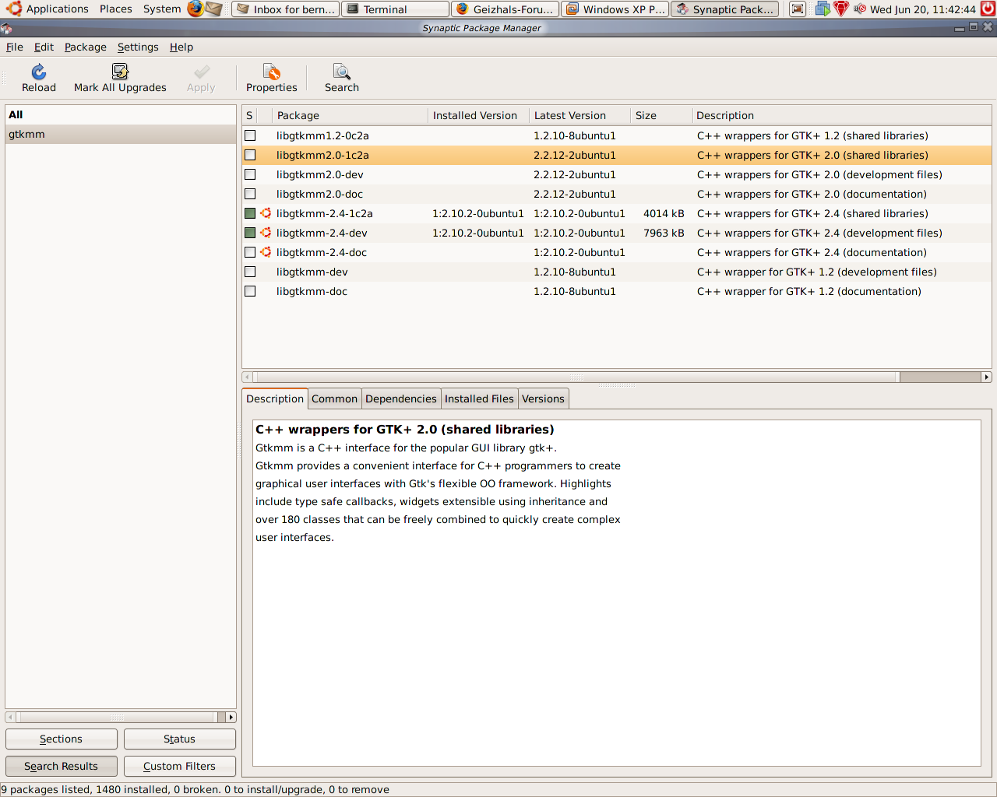The height and width of the screenshot is (797, 997).
Task: Click Ubuntu logo next to libgtkmm-2.4-dev
Action: coord(266,233)
